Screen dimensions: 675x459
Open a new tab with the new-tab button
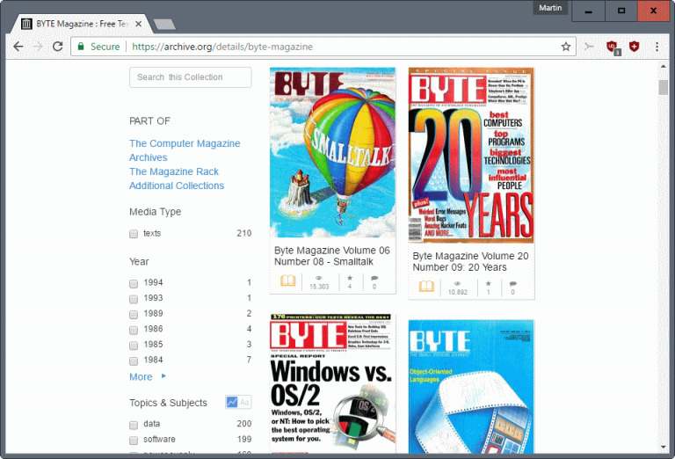tap(164, 24)
